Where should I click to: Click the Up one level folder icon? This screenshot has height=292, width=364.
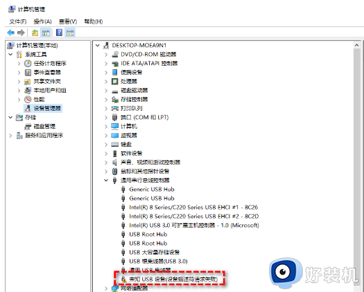[35, 33]
